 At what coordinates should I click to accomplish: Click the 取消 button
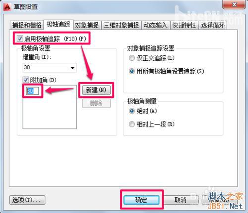pyautogui.click(x=181, y=200)
